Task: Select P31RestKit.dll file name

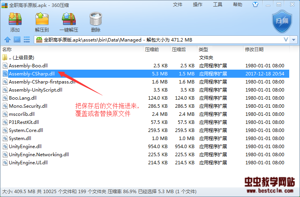Action: click(24, 122)
